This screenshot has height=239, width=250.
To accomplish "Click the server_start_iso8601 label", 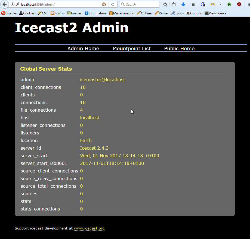I will [44, 163].
